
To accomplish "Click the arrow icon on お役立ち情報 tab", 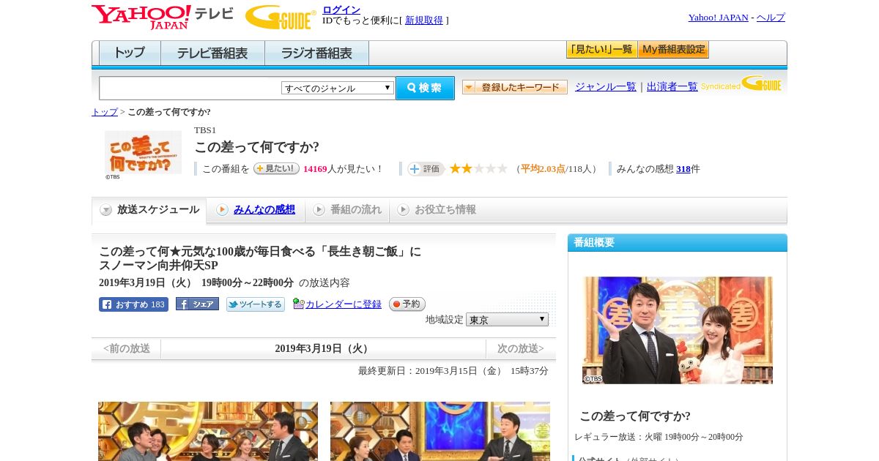I will pyautogui.click(x=403, y=210).
